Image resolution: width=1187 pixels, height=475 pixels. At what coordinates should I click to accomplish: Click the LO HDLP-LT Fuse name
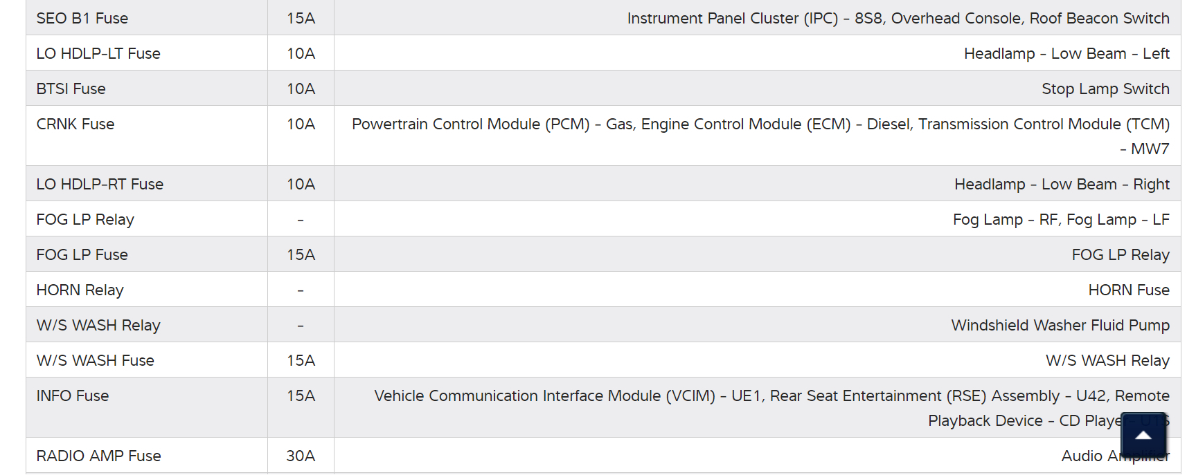tap(98, 54)
